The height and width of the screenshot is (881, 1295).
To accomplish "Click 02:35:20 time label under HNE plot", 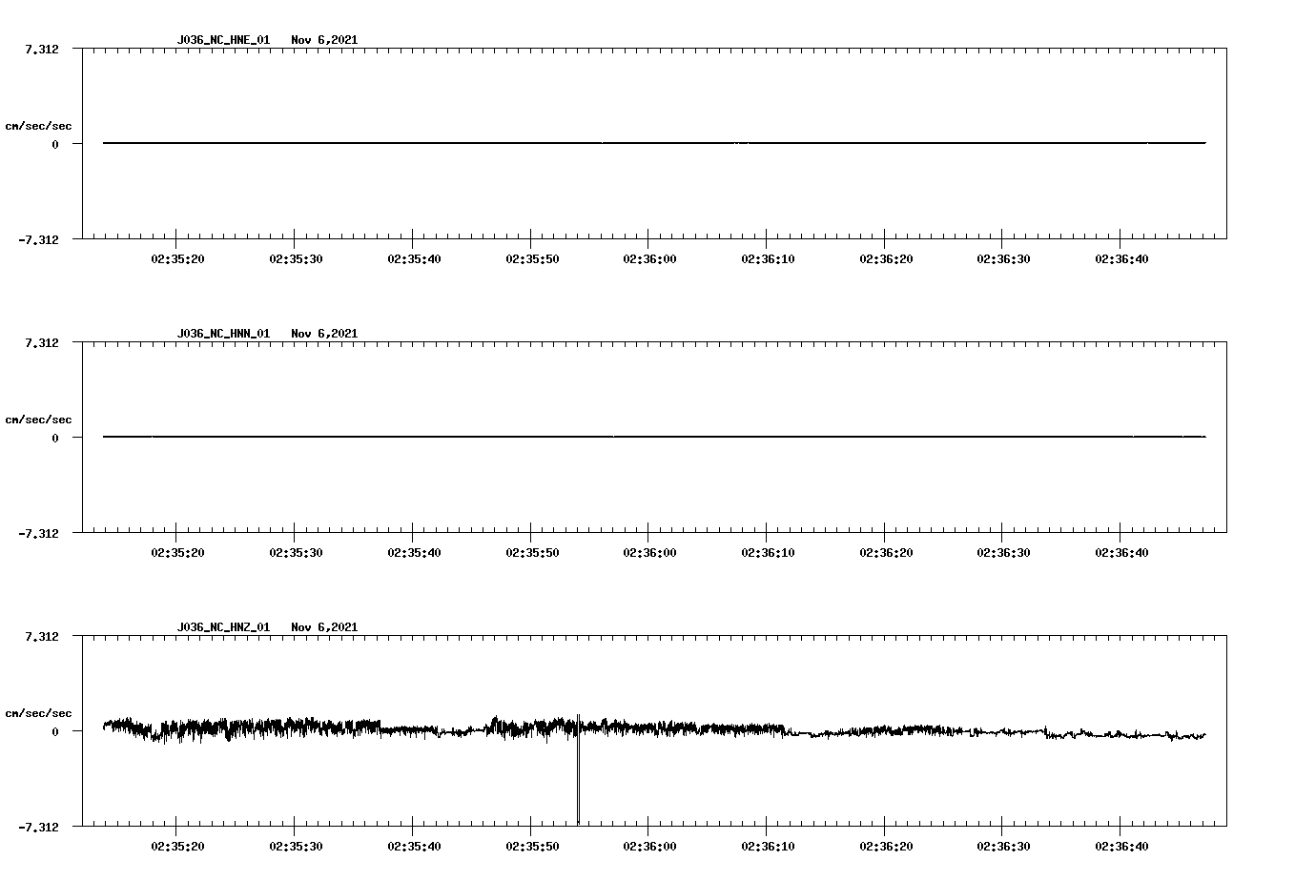I will [177, 258].
